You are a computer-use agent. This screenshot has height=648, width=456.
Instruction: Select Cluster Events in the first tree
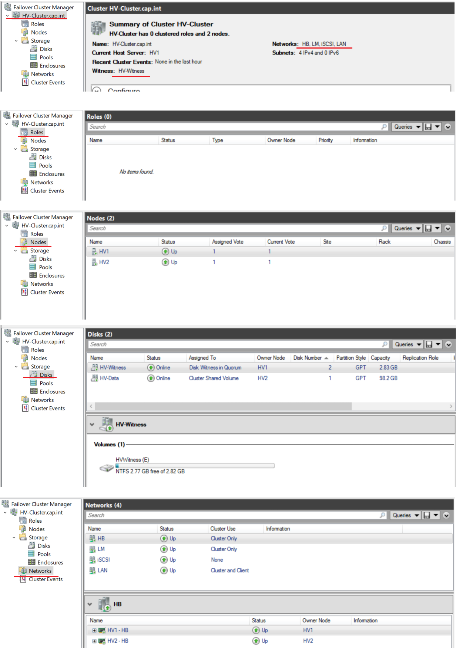click(48, 82)
